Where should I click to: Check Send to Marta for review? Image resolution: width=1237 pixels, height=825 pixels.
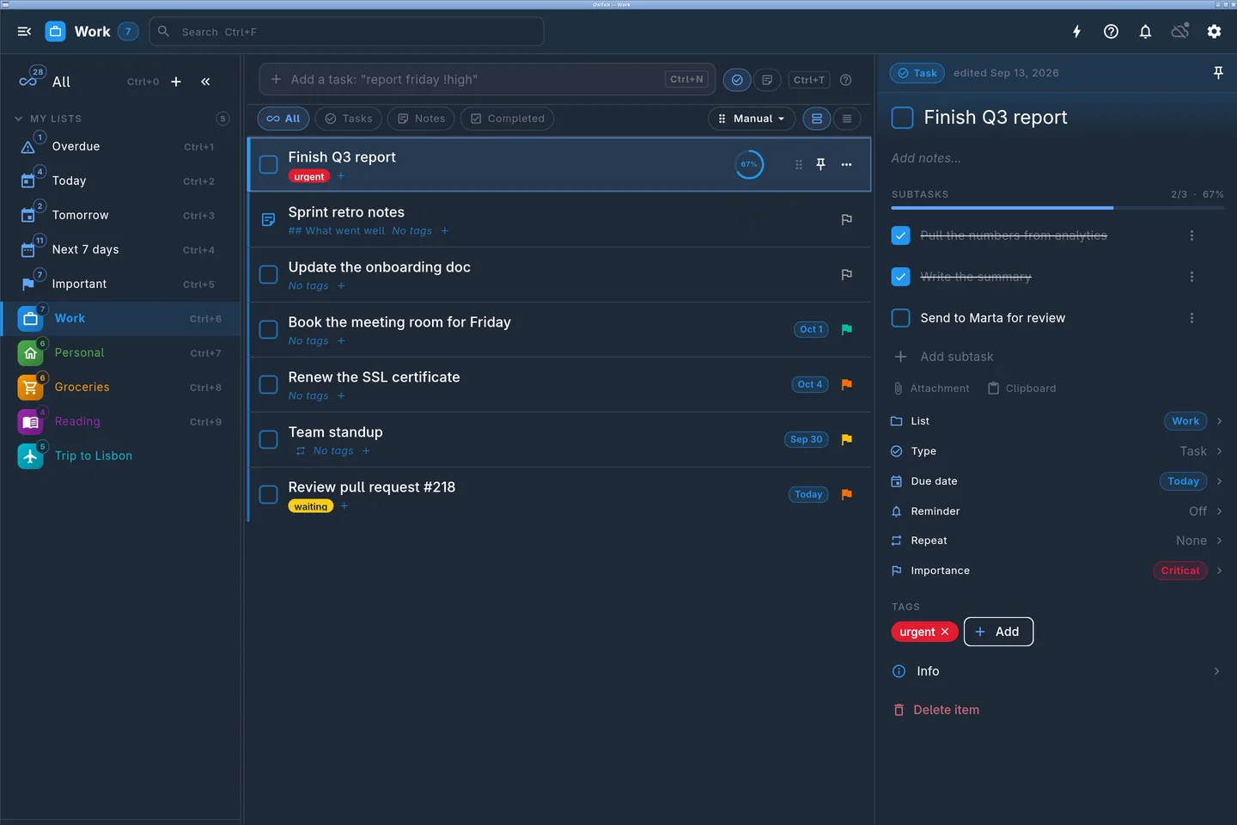(900, 318)
